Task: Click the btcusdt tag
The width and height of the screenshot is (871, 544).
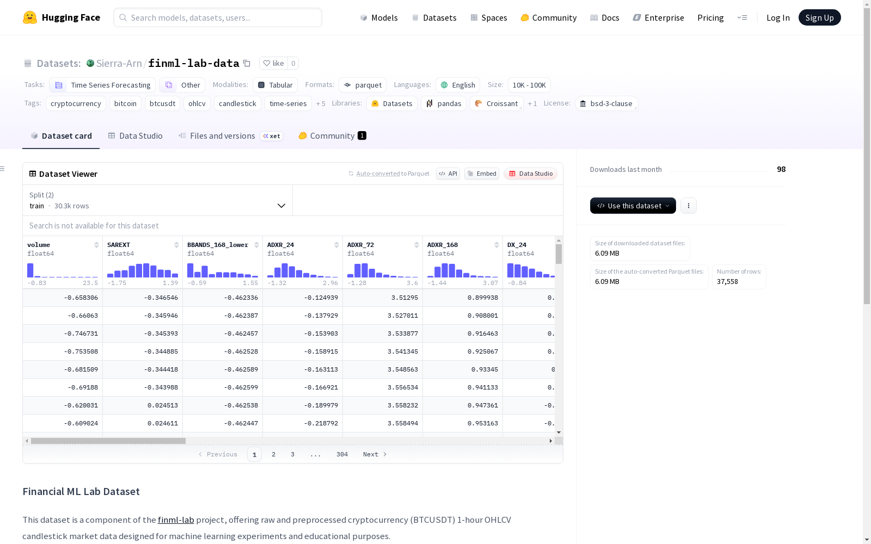Action: (x=162, y=103)
